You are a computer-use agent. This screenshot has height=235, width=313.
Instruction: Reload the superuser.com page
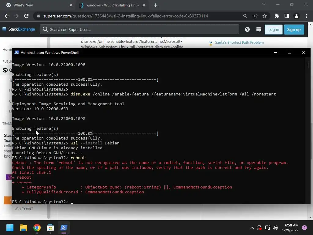[26, 16]
